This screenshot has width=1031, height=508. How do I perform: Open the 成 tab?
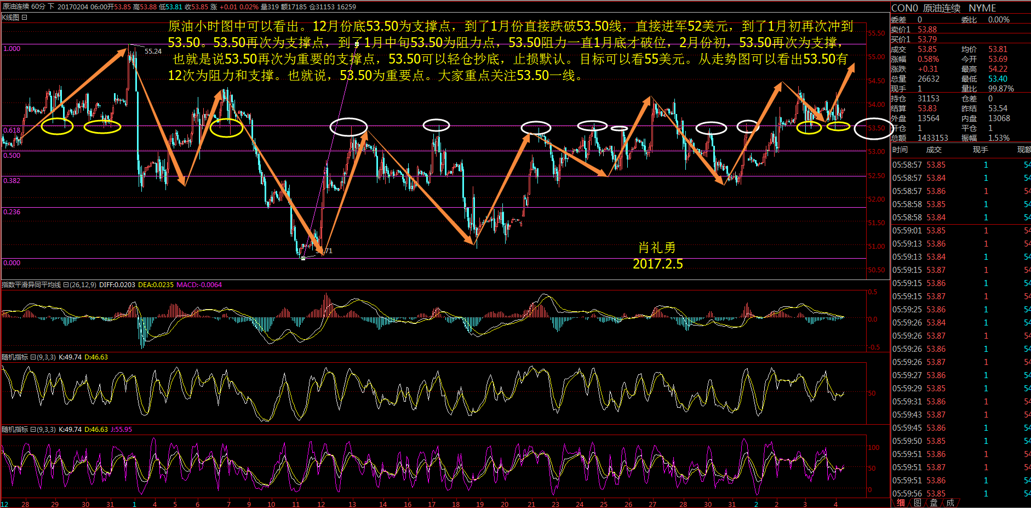(950, 503)
